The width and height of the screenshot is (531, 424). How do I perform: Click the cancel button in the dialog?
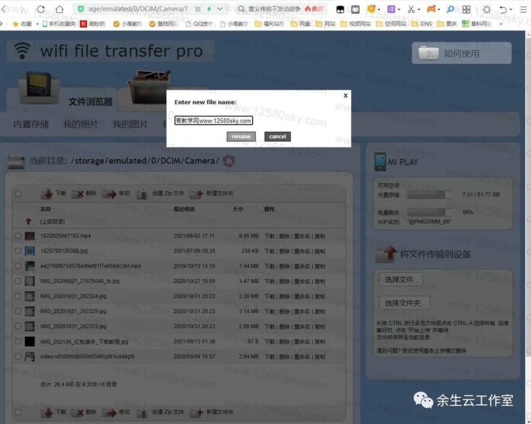pos(277,136)
